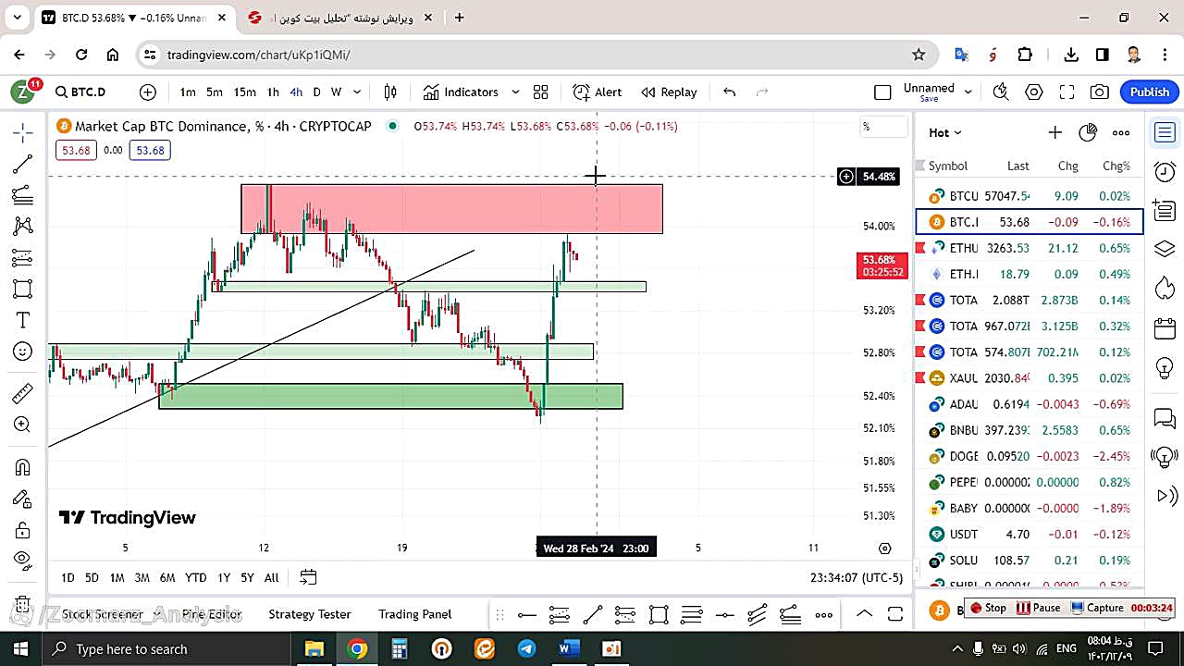Image resolution: width=1184 pixels, height=666 pixels.
Task: Select the ETHU row in watchlist
Action: coord(1030,248)
